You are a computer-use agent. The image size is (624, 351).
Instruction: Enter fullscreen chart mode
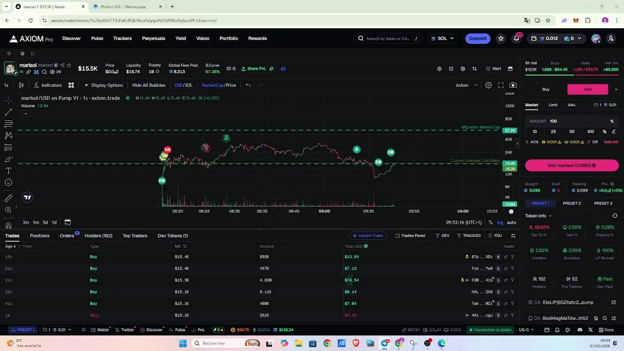[x=501, y=85]
